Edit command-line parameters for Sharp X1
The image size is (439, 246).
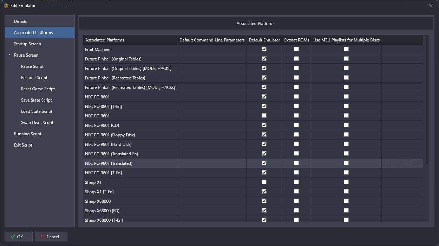click(x=212, y=182)
